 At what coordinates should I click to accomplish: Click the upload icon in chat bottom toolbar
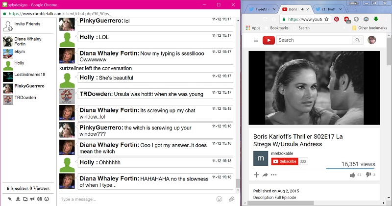click(18, 199)
